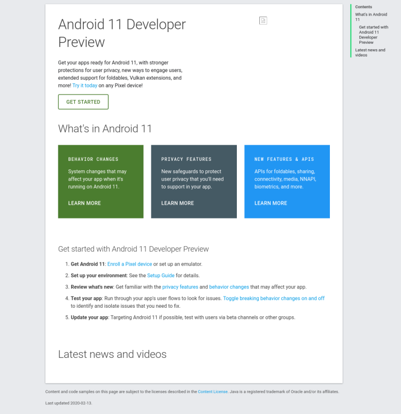Click the 'Set up your environment' bold text
The image size is (401, 414).
pyautogui.click(x=98, y=276)
